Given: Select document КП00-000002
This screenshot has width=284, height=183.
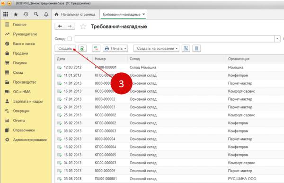Looking at the screenshot, I should coord(105,123).
